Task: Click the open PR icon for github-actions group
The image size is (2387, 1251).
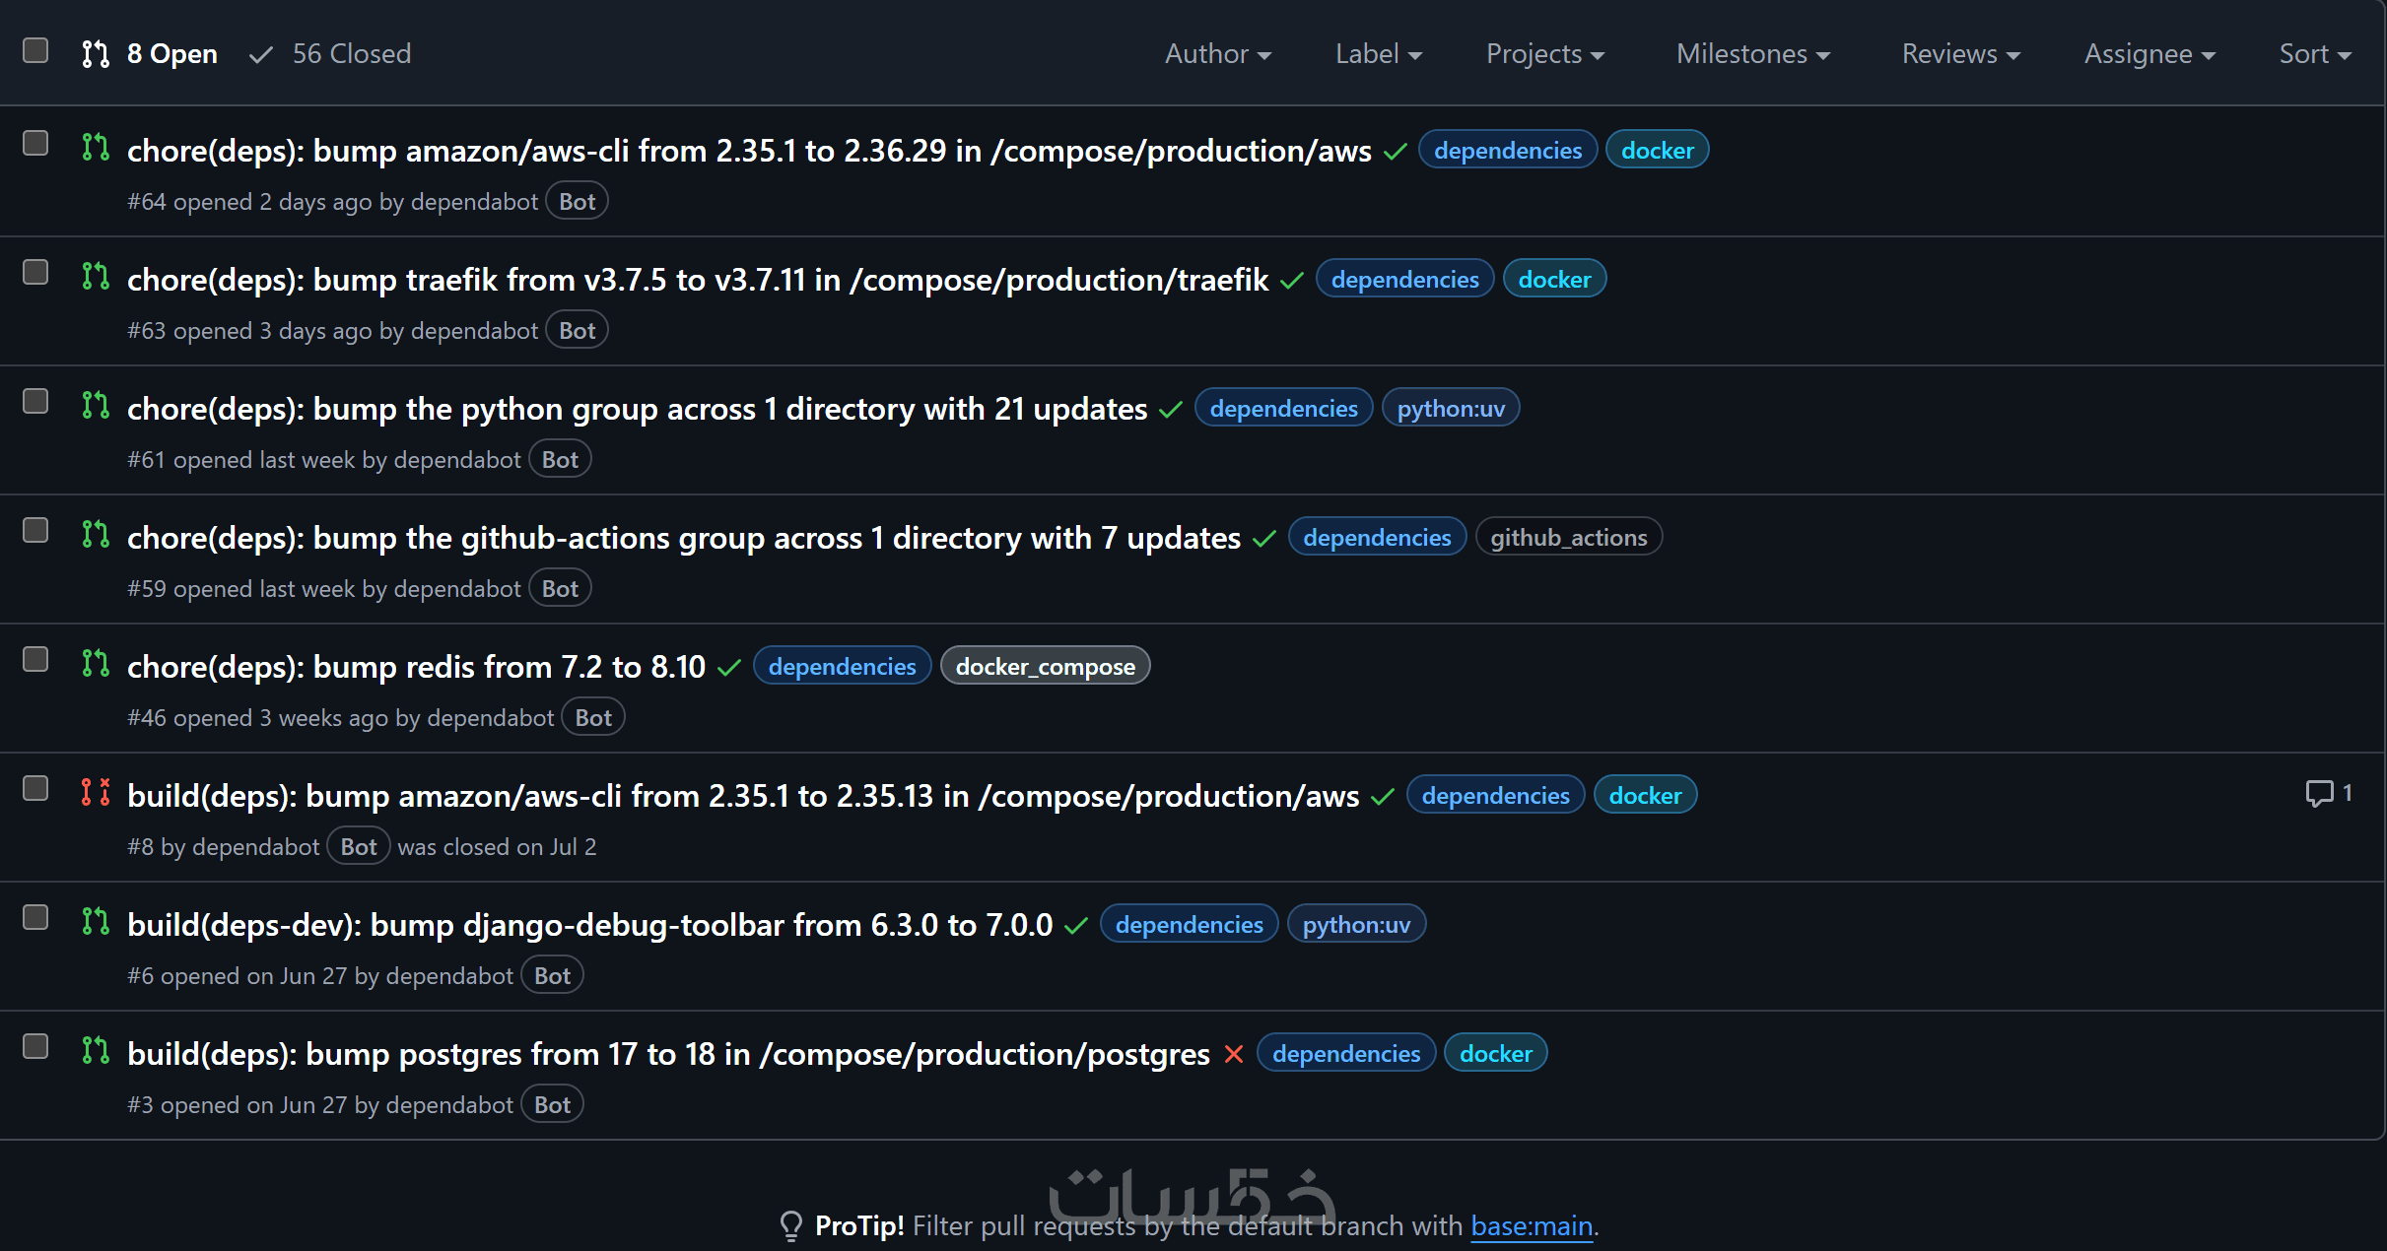Action: click(96, 535)
